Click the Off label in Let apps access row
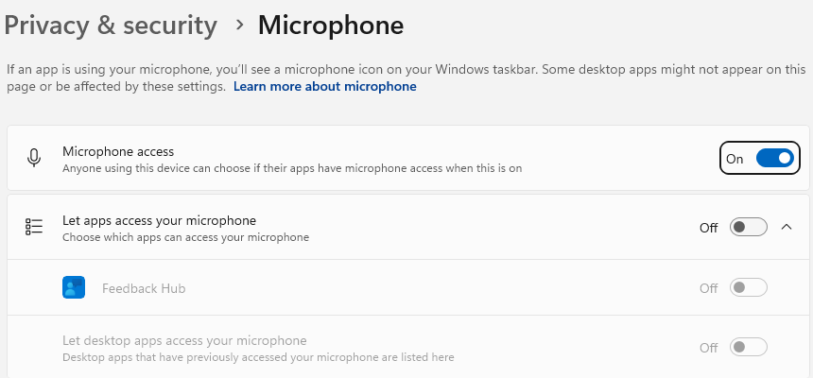The image size is (813, 378). click(x=708, y=228)
